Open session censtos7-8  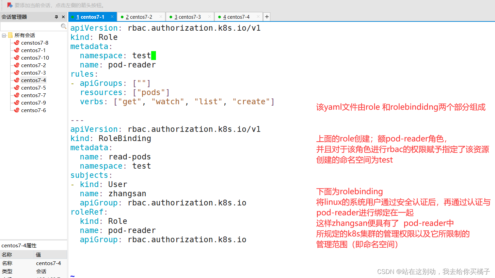tap(35, 43)
